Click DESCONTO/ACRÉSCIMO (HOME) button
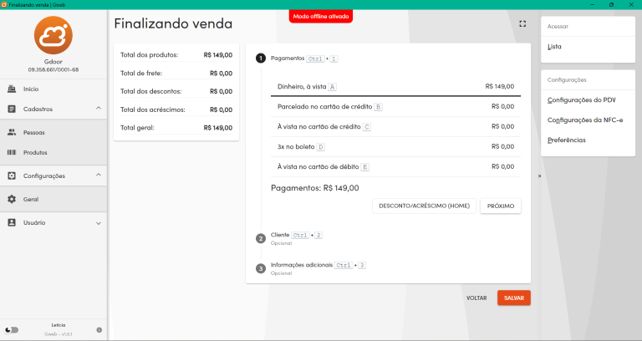Image resolution: width=642 pixels, height=341 pixels. tap(424, 206)
